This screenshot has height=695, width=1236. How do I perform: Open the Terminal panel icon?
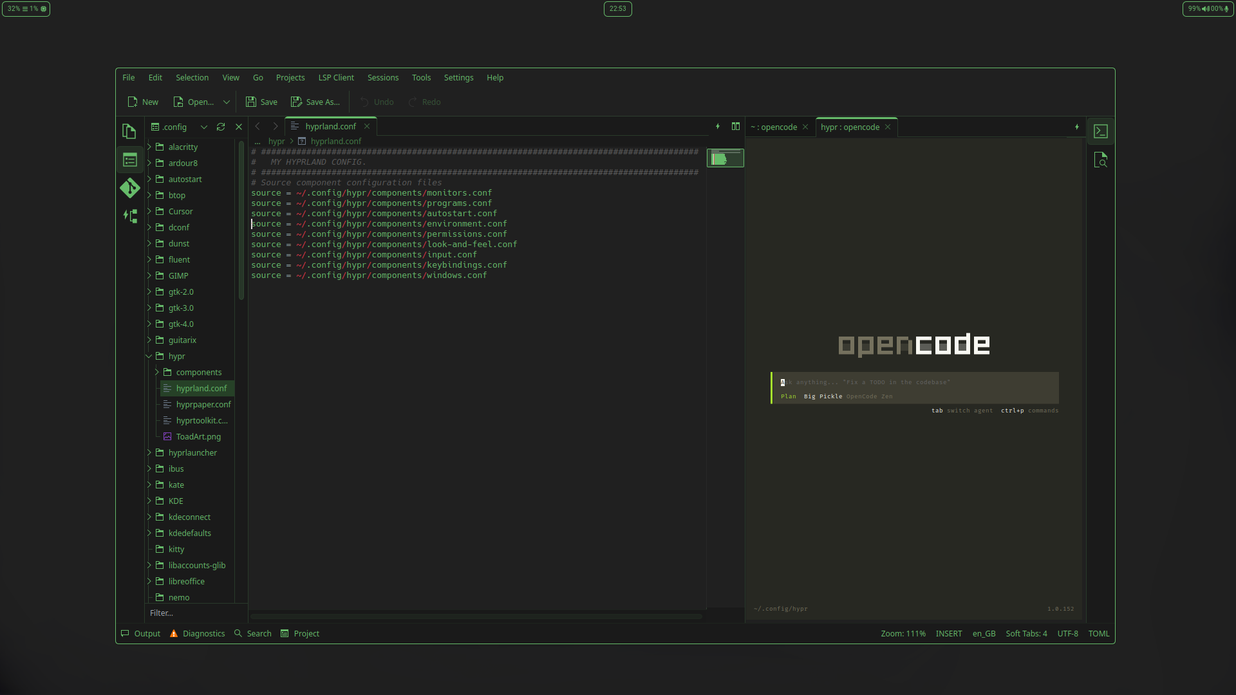[x=1101, y=131]
